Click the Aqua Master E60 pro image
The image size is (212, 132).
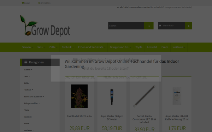tap(112, 96)
